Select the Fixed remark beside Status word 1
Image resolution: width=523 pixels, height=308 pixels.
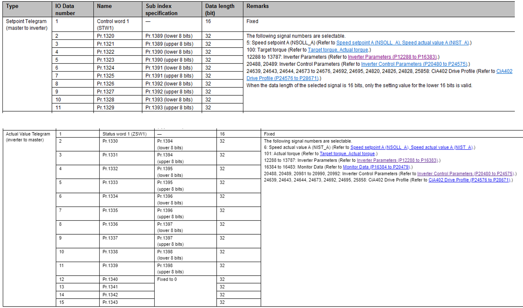pyautogui.click(x=392, y=134)
